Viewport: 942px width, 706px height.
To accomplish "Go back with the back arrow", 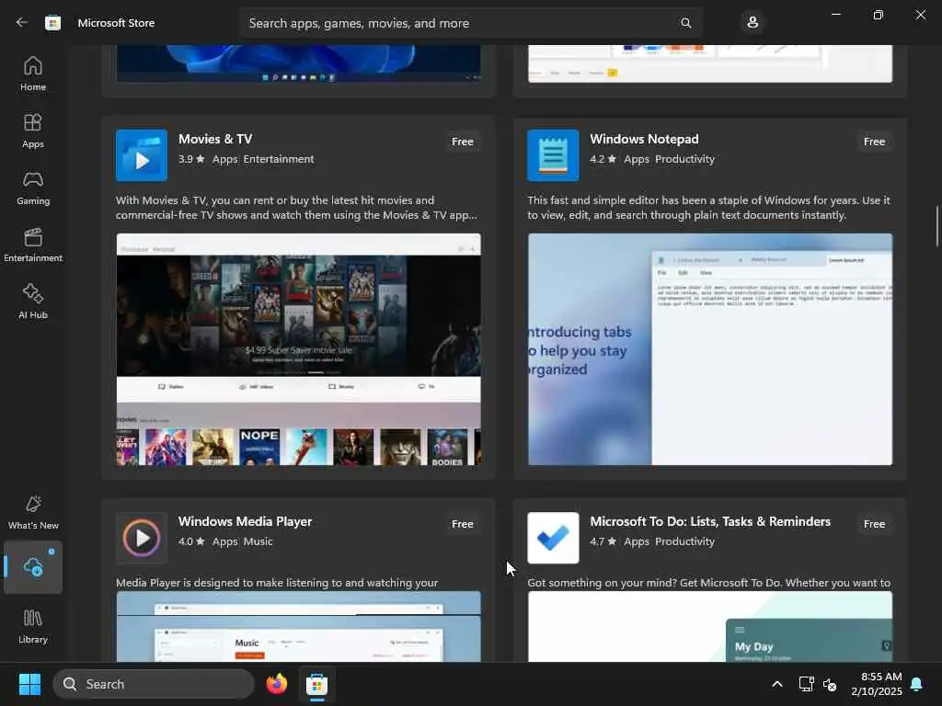I will (22, 23).
